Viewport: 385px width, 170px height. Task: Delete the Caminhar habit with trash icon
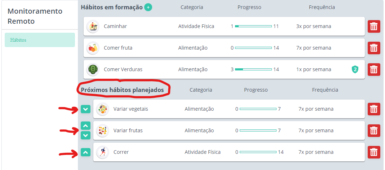click(x=374, y=26)
